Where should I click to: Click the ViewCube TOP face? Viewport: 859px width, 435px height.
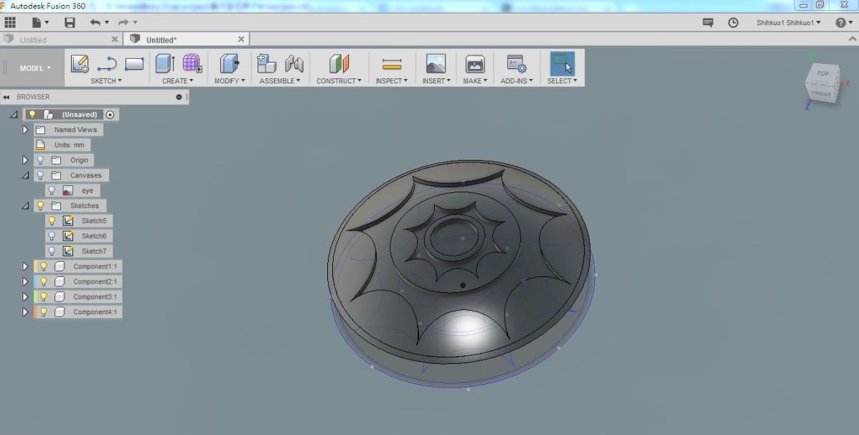coord(823,73)
